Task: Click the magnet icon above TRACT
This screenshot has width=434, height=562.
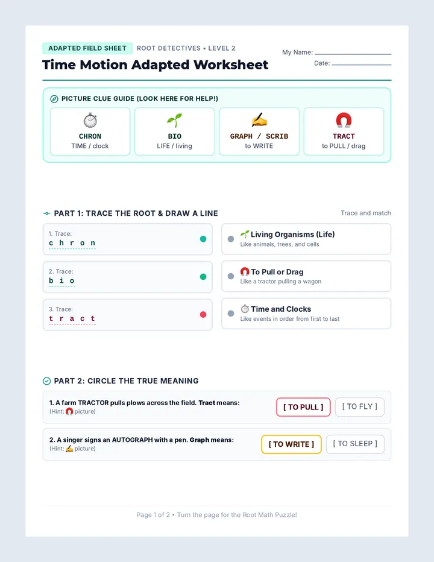Action: click(344, 121)
